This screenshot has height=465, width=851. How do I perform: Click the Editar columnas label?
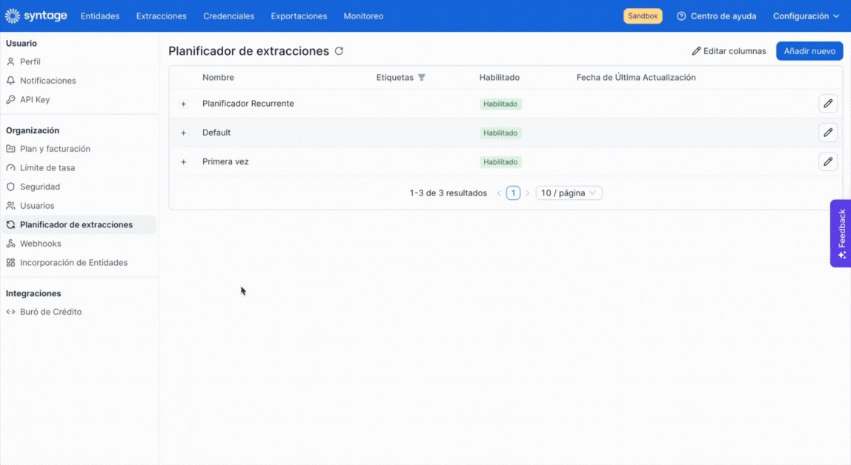click(x=735, y=51)
